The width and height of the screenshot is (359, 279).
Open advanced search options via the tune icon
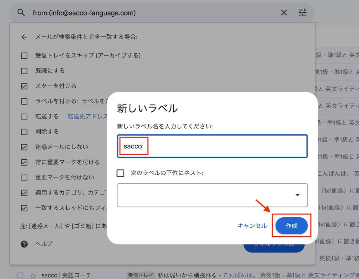[302, 12]
